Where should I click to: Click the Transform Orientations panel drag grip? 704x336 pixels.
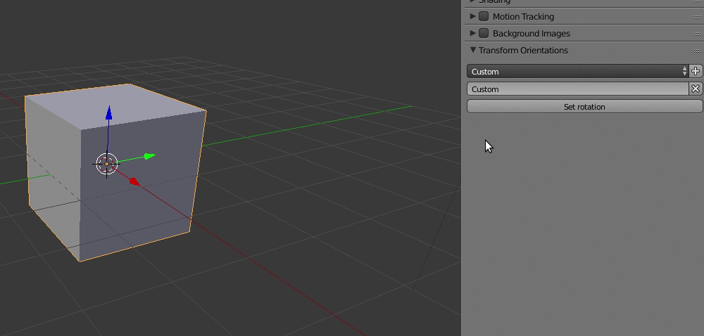[697, 51]
